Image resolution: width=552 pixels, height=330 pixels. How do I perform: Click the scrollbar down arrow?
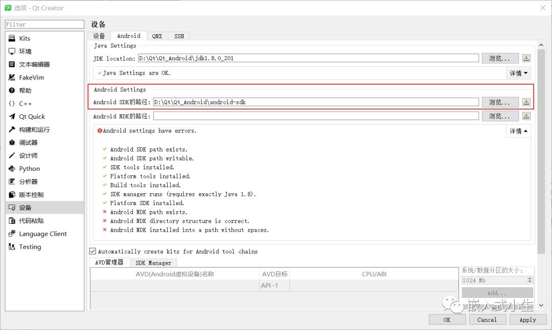pyautogui.click(x=541, y=306)
